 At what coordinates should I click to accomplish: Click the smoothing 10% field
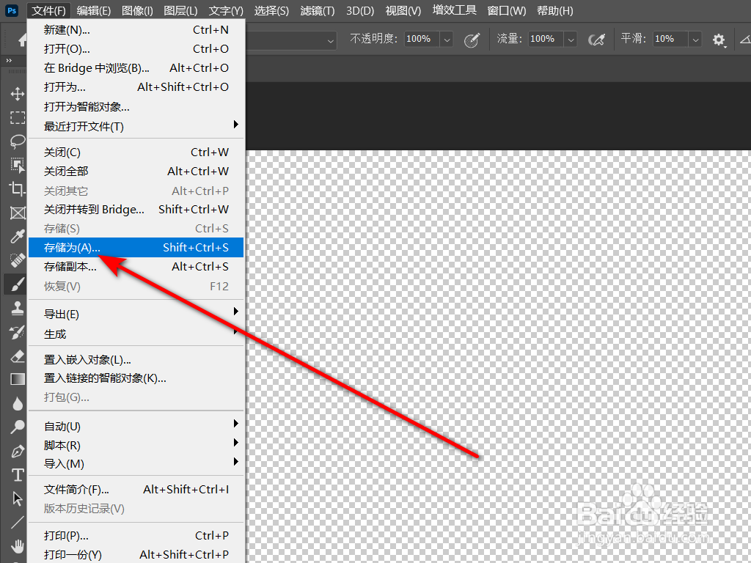(x=671, y=40)
